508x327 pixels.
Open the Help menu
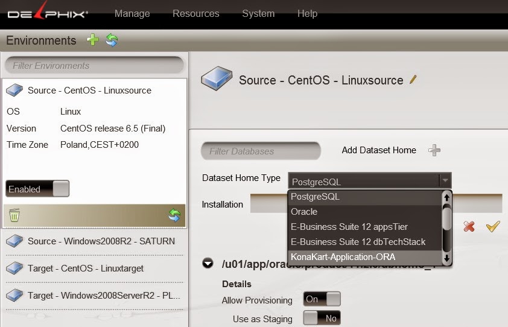(x=307, y=14)
